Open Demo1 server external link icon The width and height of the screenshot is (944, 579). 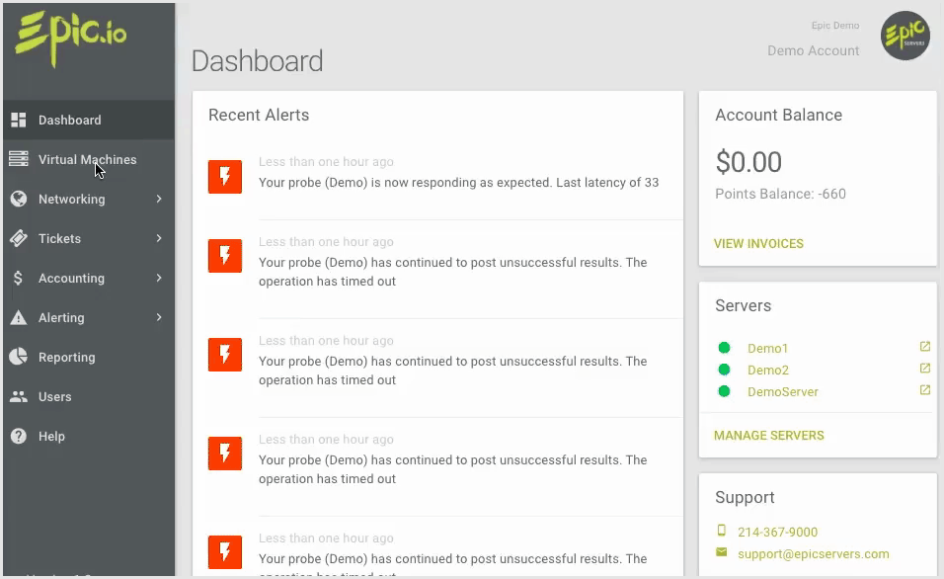tap(924, 347)
